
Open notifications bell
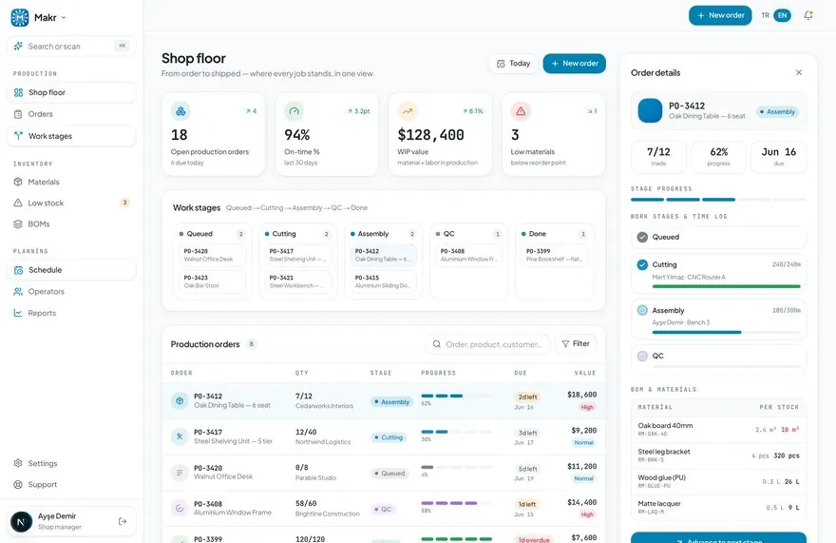[808, 15]
